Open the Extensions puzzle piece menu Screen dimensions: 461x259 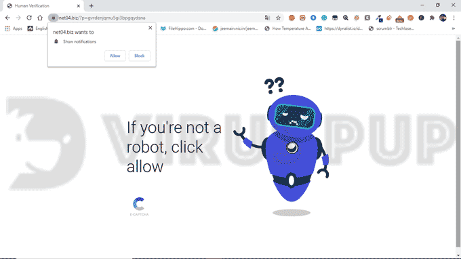pos(432,18)
